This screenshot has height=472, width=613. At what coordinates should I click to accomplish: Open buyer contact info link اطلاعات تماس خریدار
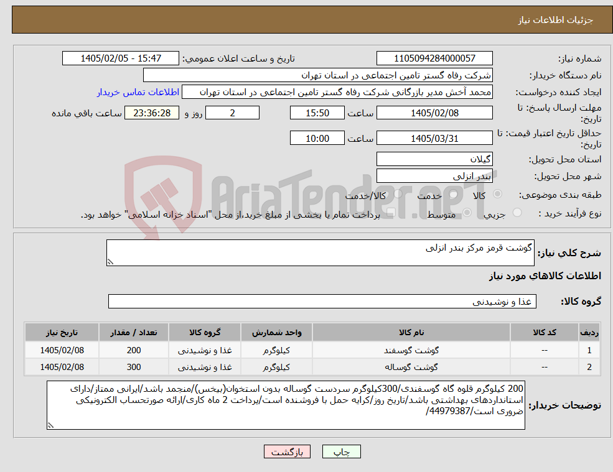[x=138, y=92]
